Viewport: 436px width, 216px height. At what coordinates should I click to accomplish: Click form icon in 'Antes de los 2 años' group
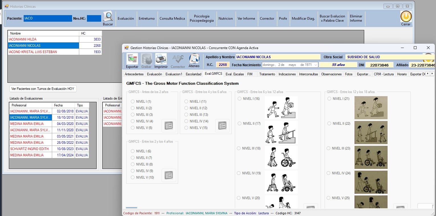169,126
